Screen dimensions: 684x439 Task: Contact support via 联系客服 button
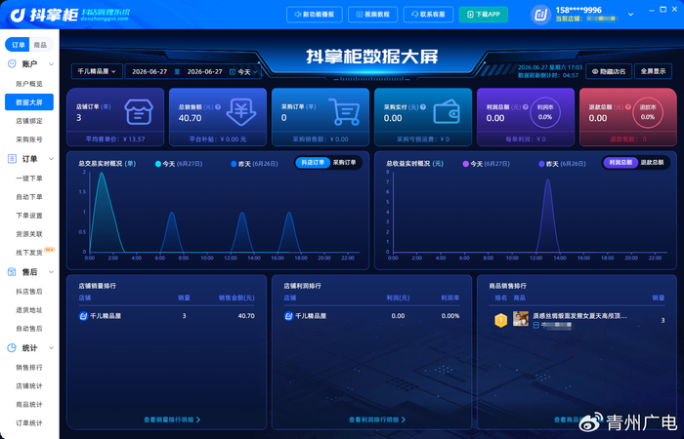(x=428, y=15)
